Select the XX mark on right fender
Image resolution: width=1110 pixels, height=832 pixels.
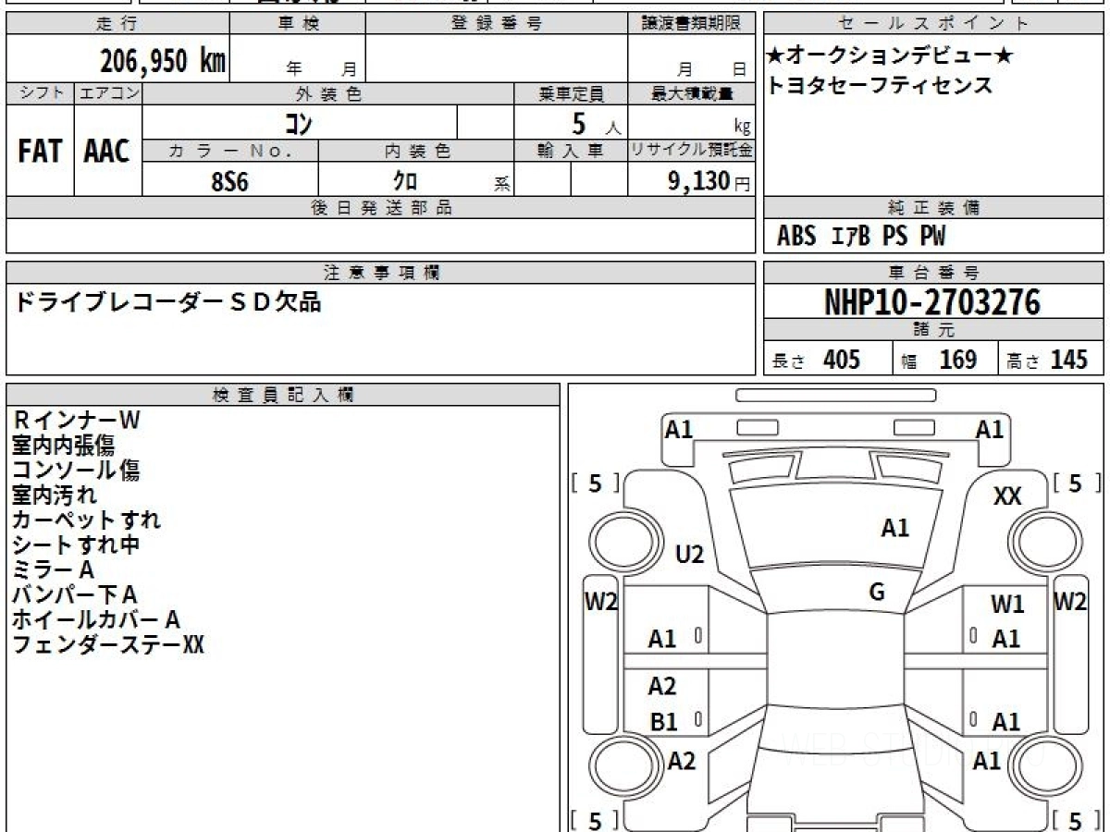(1007, 496)
